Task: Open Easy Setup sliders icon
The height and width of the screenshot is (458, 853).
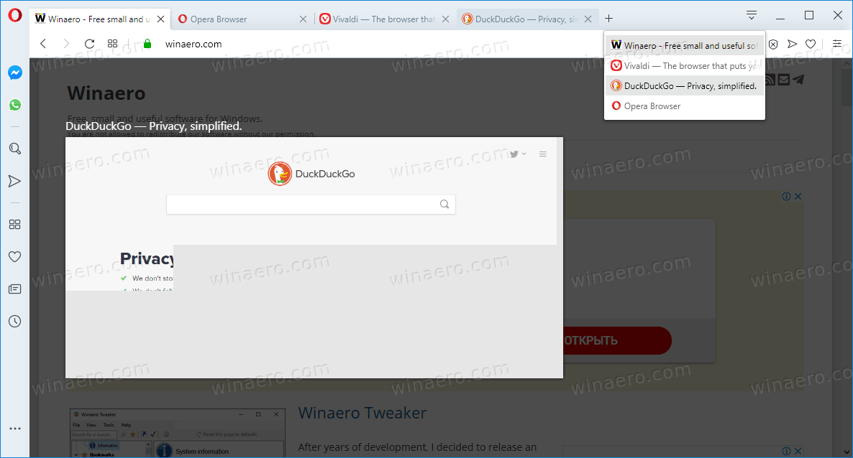Action: pos(837,44)
